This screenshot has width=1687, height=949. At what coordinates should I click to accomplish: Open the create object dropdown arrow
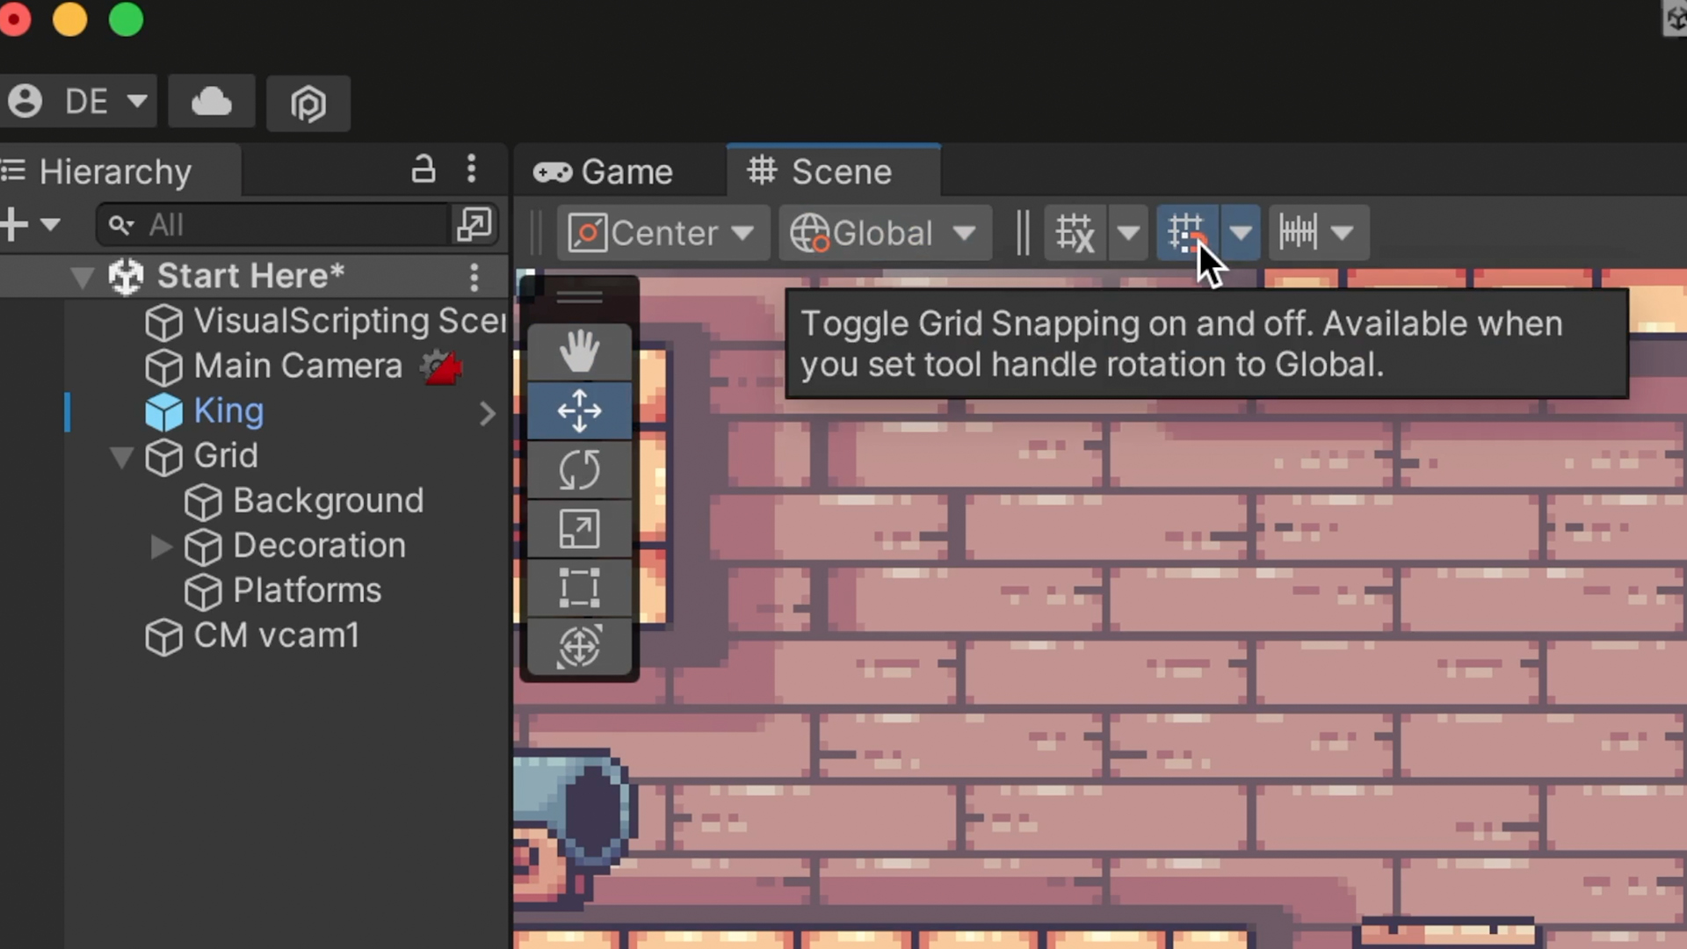[x=50, y=225]
